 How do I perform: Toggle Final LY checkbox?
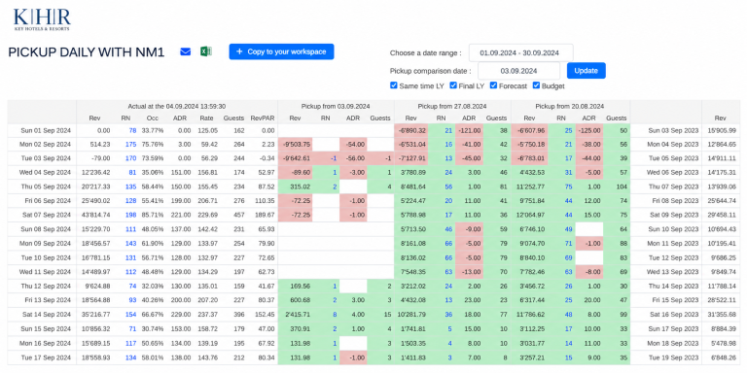pos(452,85)
